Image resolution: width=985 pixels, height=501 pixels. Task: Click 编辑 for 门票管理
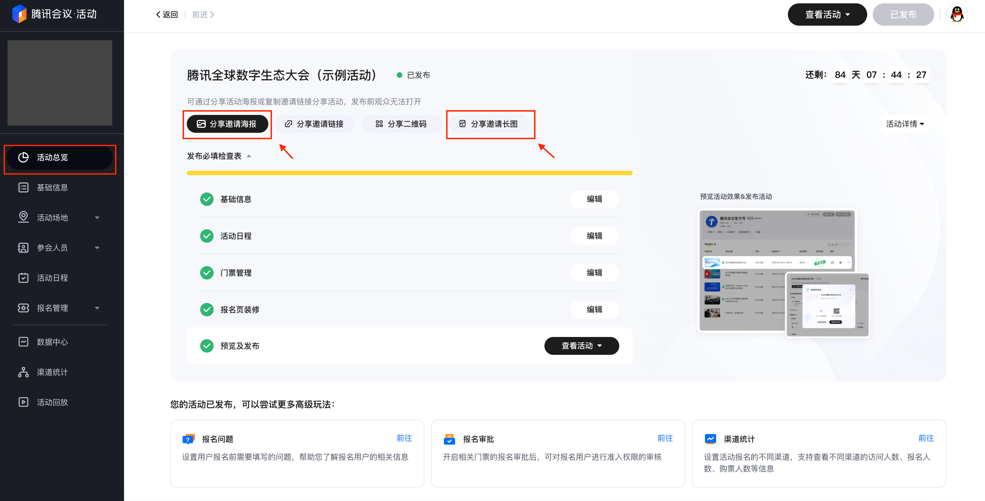click(x=594, y=273)
